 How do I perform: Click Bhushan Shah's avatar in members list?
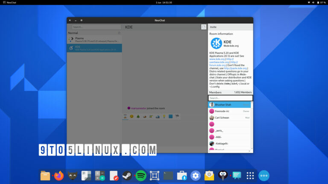coord(212,104)
